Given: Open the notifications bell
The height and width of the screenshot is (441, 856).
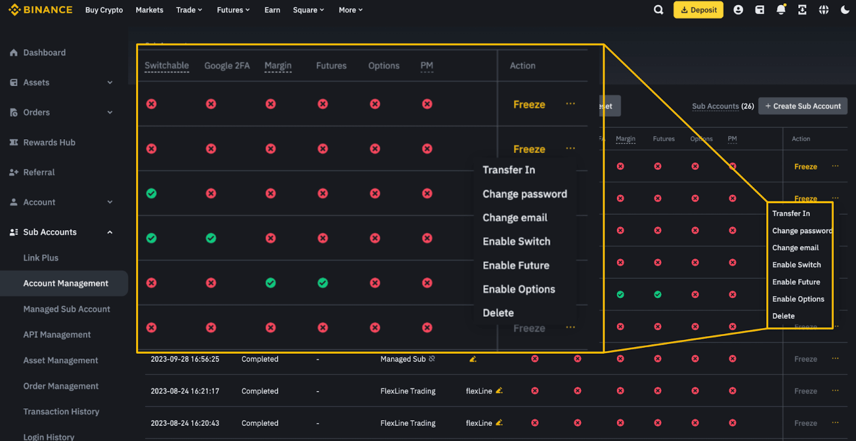Looking at the screenshot, I should pos(781,10).
